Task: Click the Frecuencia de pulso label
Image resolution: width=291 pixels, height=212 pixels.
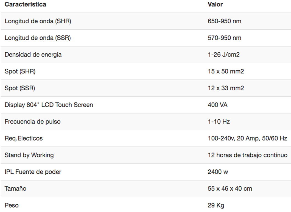Action: (x=33, y=122)
